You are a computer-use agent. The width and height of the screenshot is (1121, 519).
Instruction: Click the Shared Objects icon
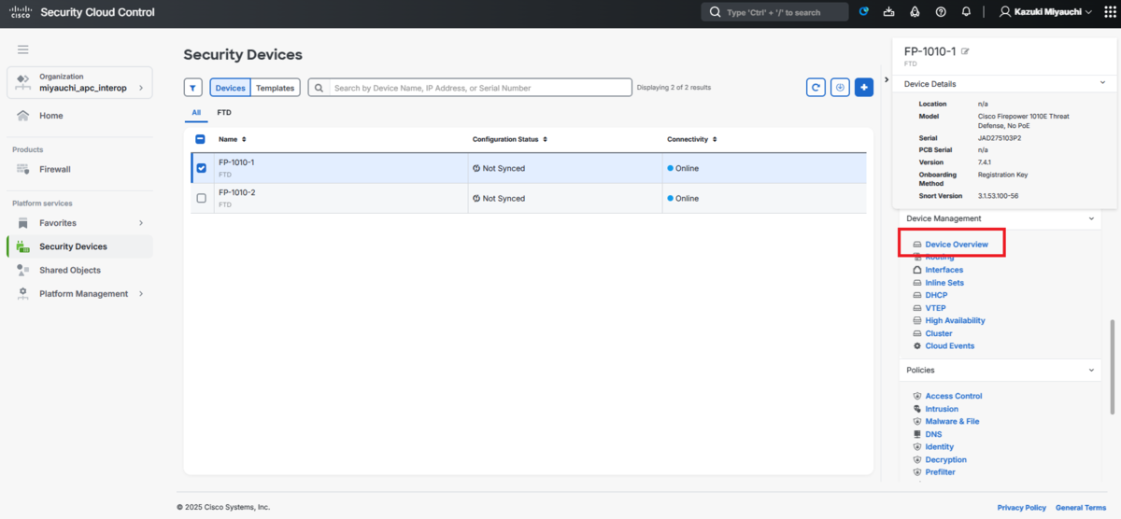click(23, 270)
